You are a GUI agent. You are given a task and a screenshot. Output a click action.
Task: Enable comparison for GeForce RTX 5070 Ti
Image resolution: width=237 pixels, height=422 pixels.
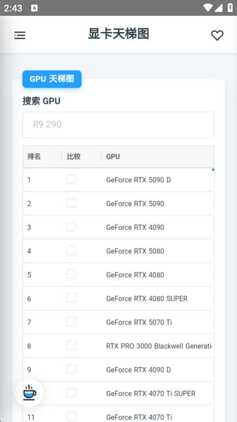tap(71, 322)
